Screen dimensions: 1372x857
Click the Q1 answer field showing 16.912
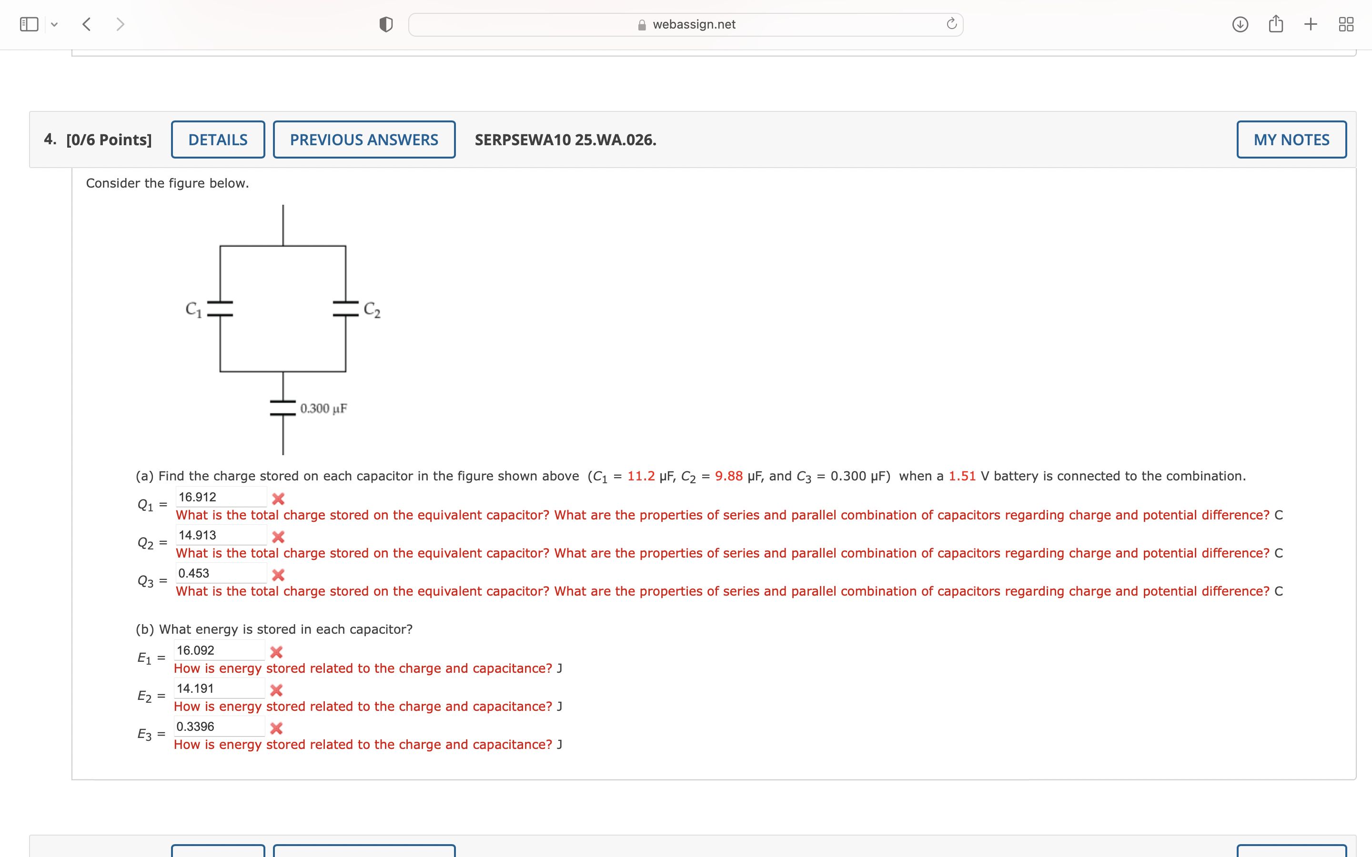221,497
